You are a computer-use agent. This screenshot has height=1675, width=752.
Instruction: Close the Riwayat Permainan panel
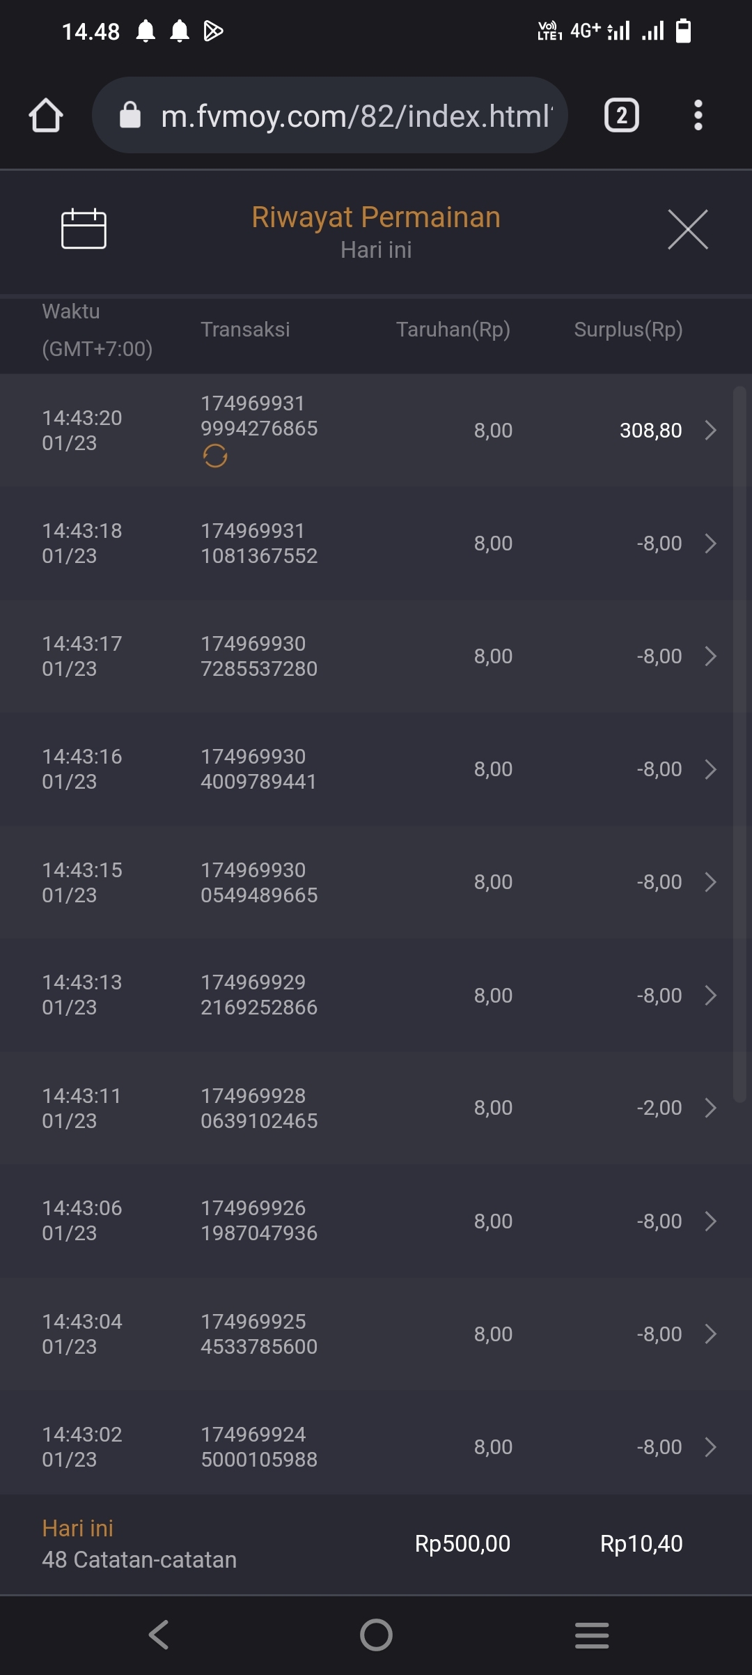pos(687,229)
